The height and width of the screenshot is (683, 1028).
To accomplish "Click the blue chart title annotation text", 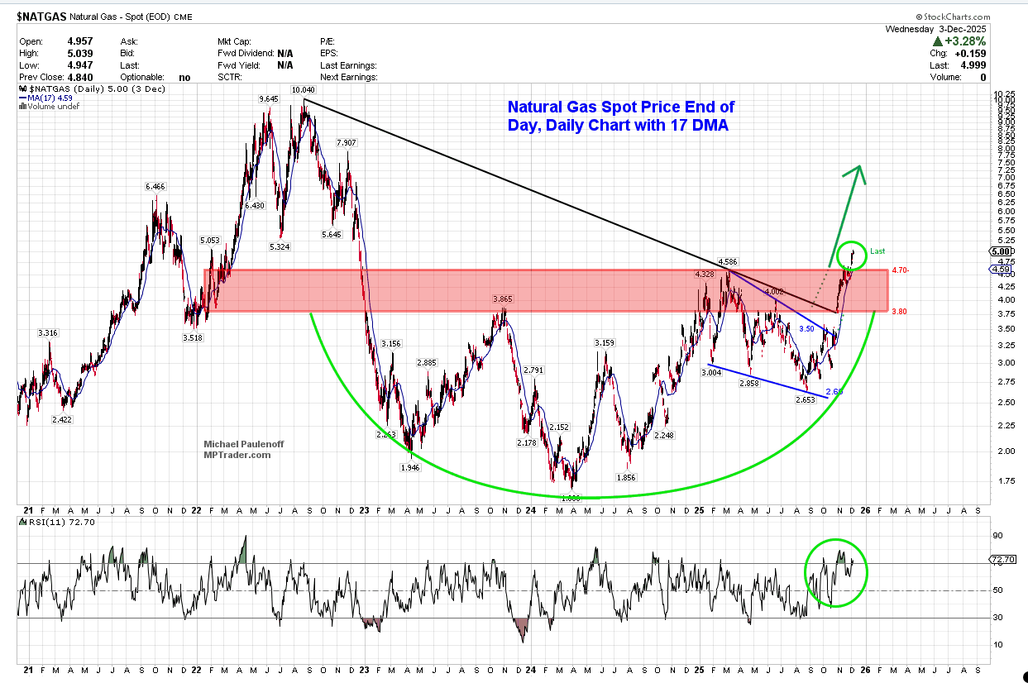I will coord(620,116).
